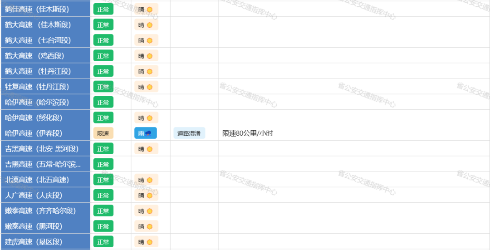The height and width of the screenshot is (250, 490).
Task: Select the 嫩泰高速 (齐齐哈尔段) row header
Action: click(45, 211)
